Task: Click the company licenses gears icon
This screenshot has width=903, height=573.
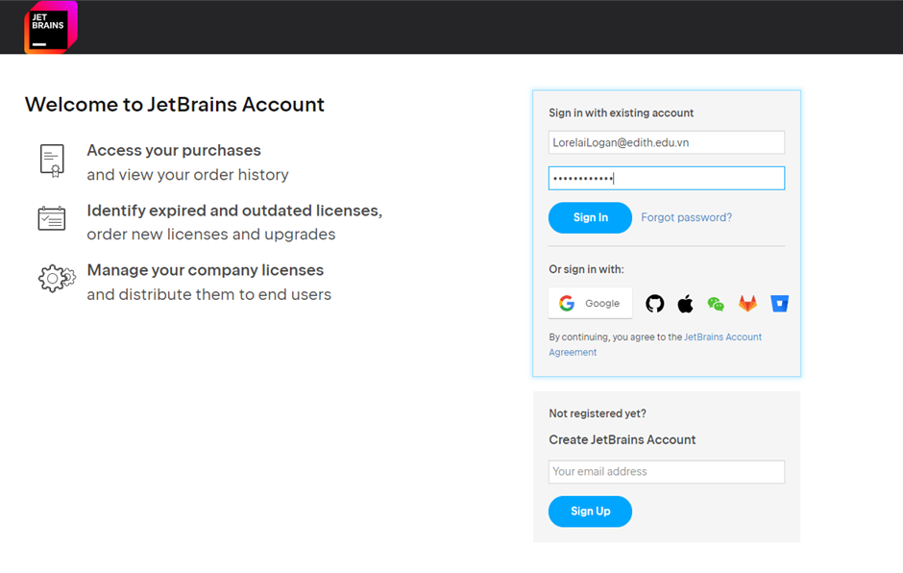Action: click(56, 279)
